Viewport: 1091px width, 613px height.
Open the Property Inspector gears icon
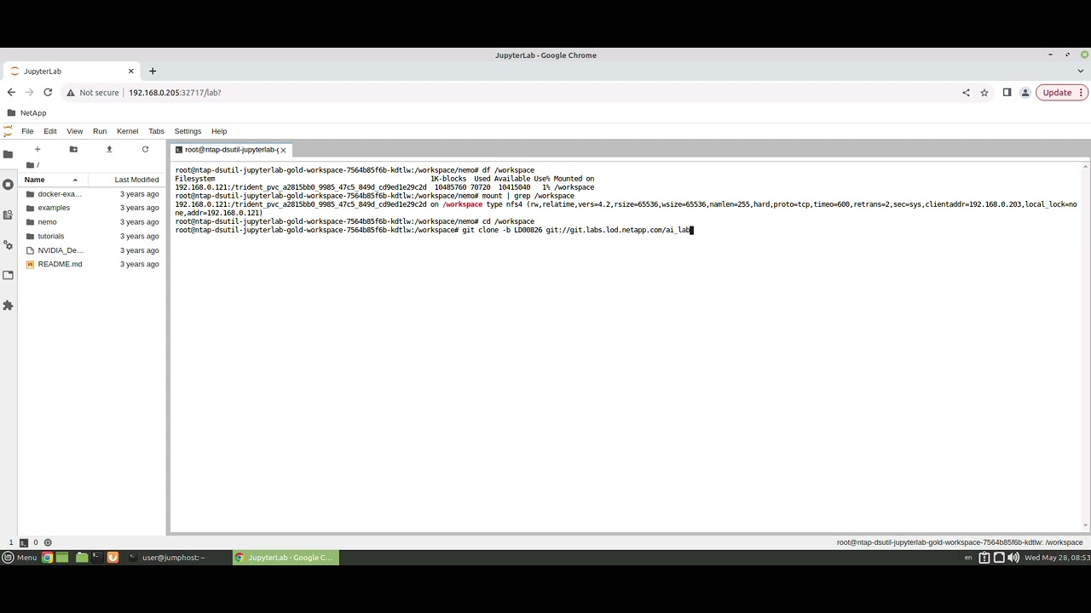click(x=8, y=245)
